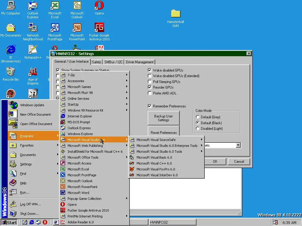The image size is (302, 226).
Task: Click the taskbar clock showing 6:39 AM
Action: tap(289, 222)
